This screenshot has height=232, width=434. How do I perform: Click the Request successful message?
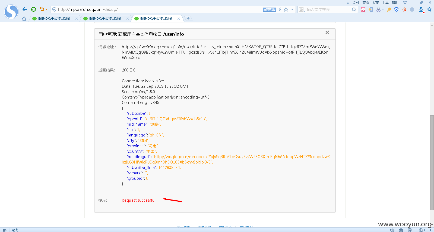139,200
